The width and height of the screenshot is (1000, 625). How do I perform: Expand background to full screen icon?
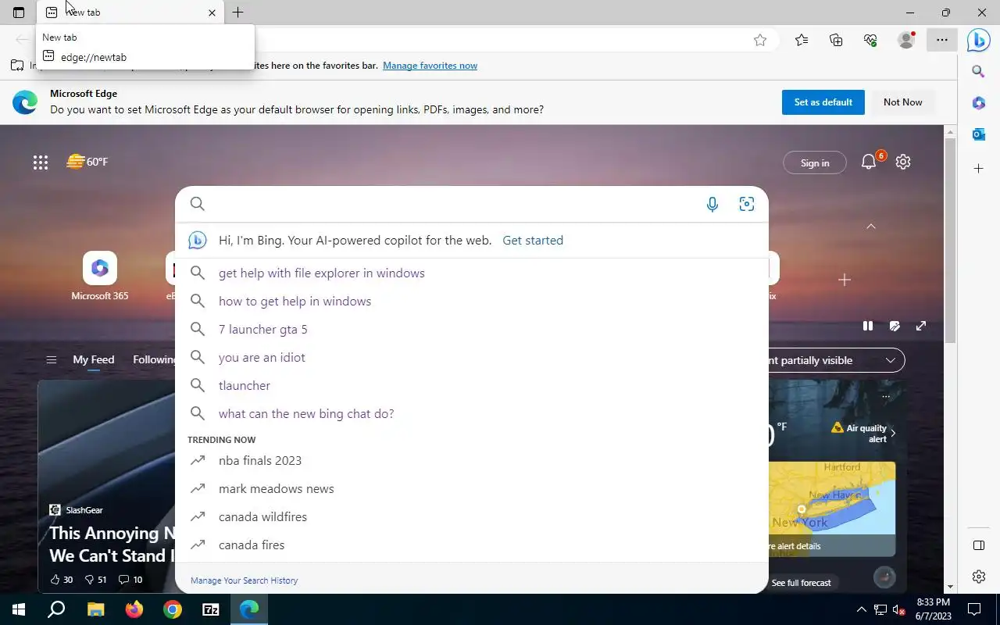pyautogui.click(x=921, y=326)
